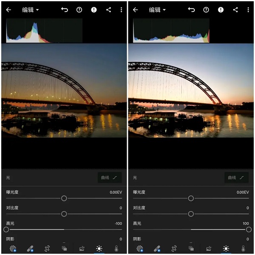Click the 对比度 slider handle in right screen
The image size is (255, 255).
pyautogui.click(x=191, y=214)
